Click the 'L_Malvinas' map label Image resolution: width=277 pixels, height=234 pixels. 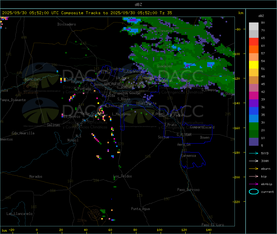click(121, 114)
